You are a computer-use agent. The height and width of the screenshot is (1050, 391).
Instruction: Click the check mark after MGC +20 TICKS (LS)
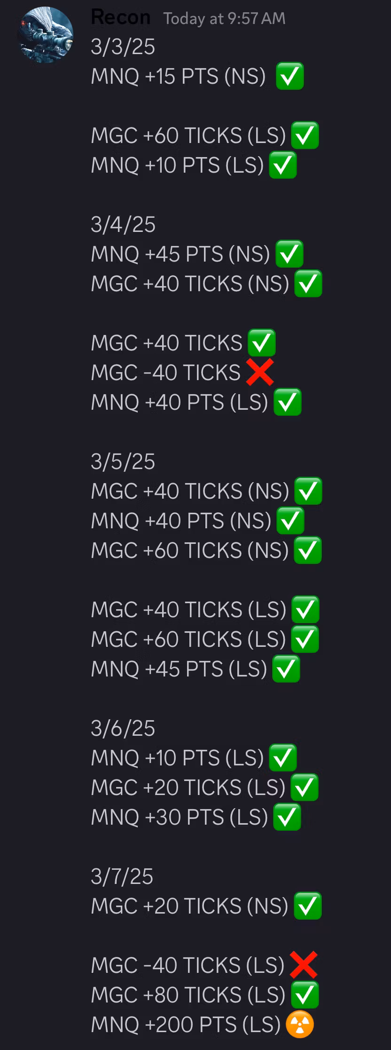[x=305, y=787]
